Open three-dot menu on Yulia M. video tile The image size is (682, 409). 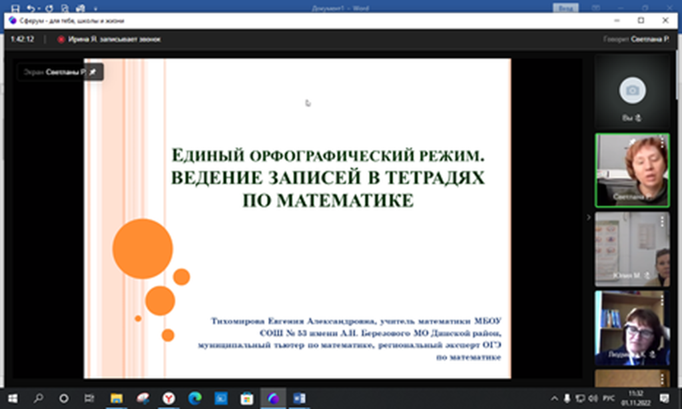tap(662, 221)
